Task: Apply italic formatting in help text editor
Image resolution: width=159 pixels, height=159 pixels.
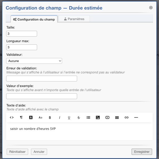Action: (60, 118)
